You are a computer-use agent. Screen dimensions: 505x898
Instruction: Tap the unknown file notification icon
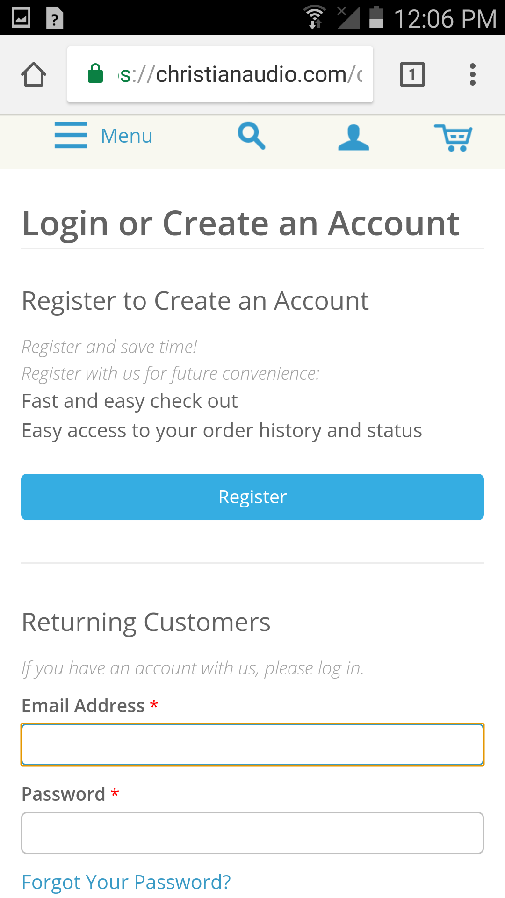(55, 18)
